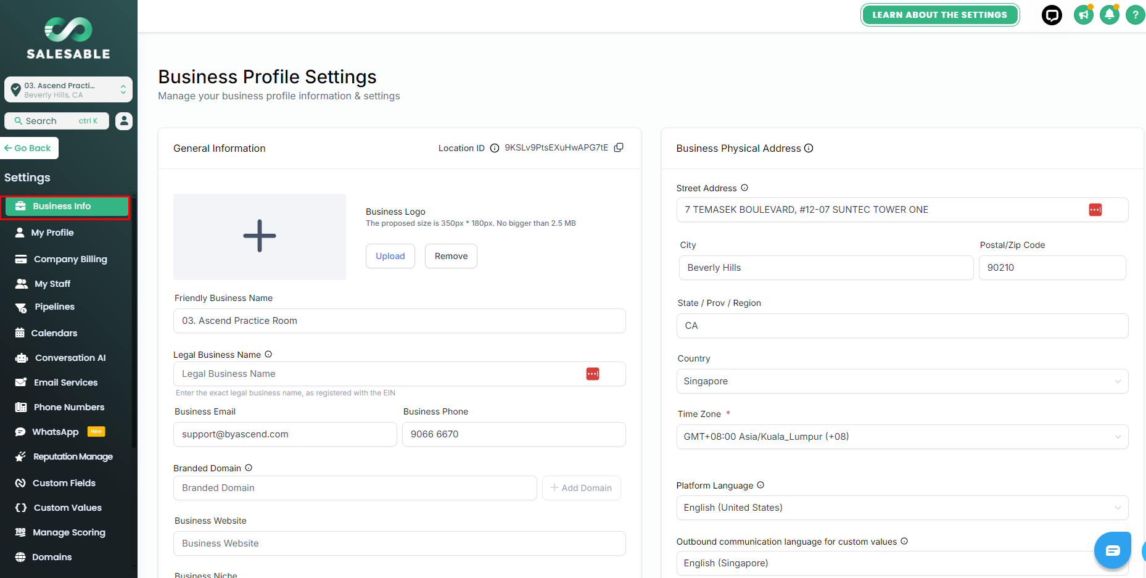This screenshot has height=578, width=1146.
Task: Click the Business Email field
Action: coord(285,434)
